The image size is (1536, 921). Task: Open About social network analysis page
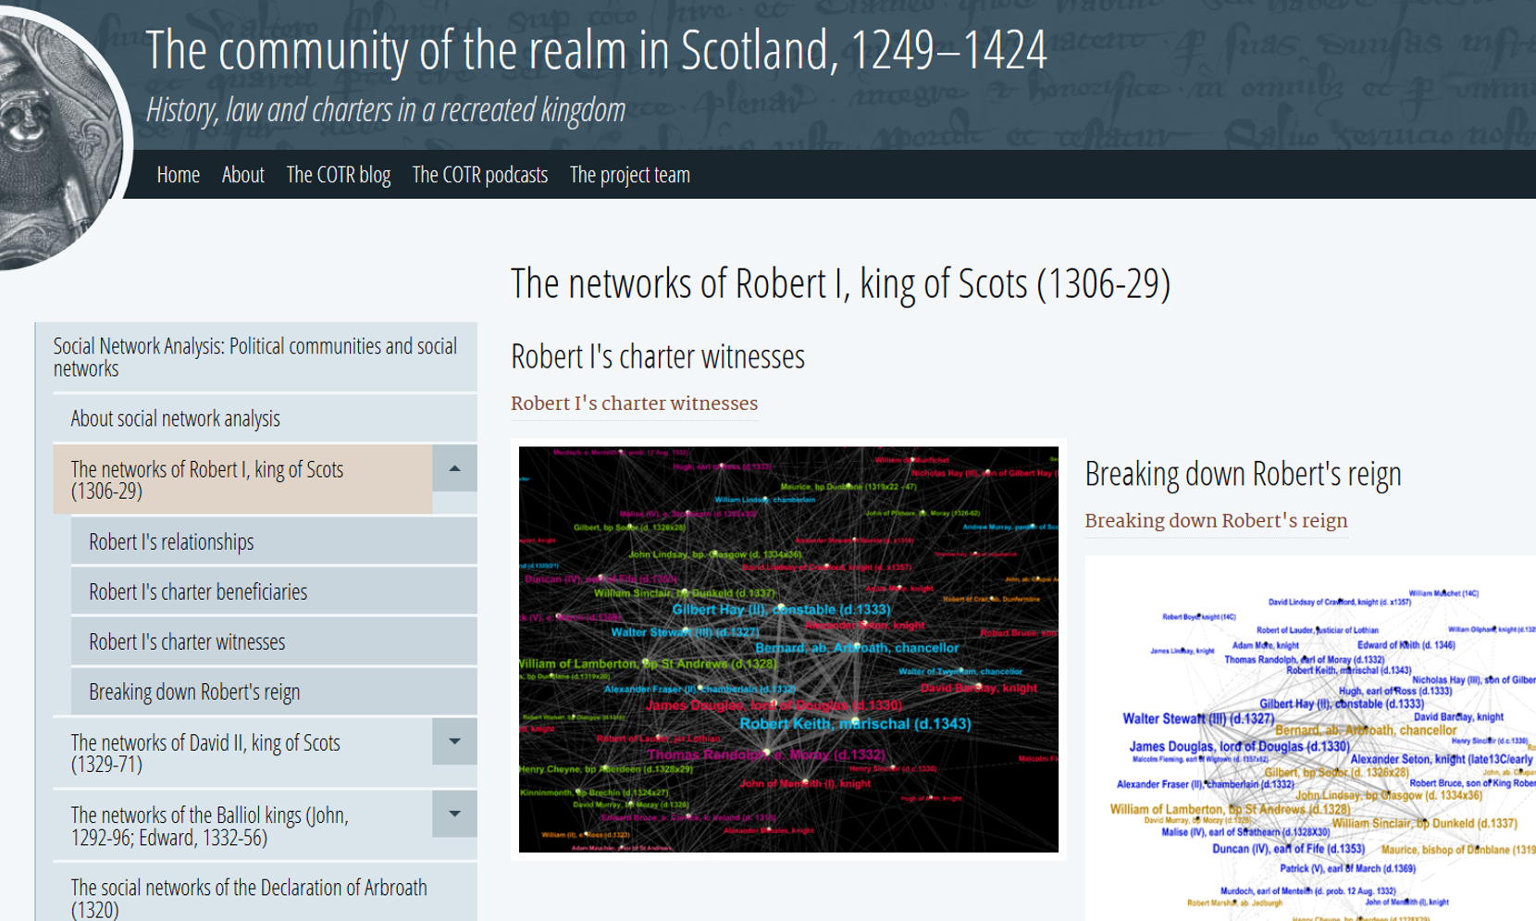tap(175, 417)
